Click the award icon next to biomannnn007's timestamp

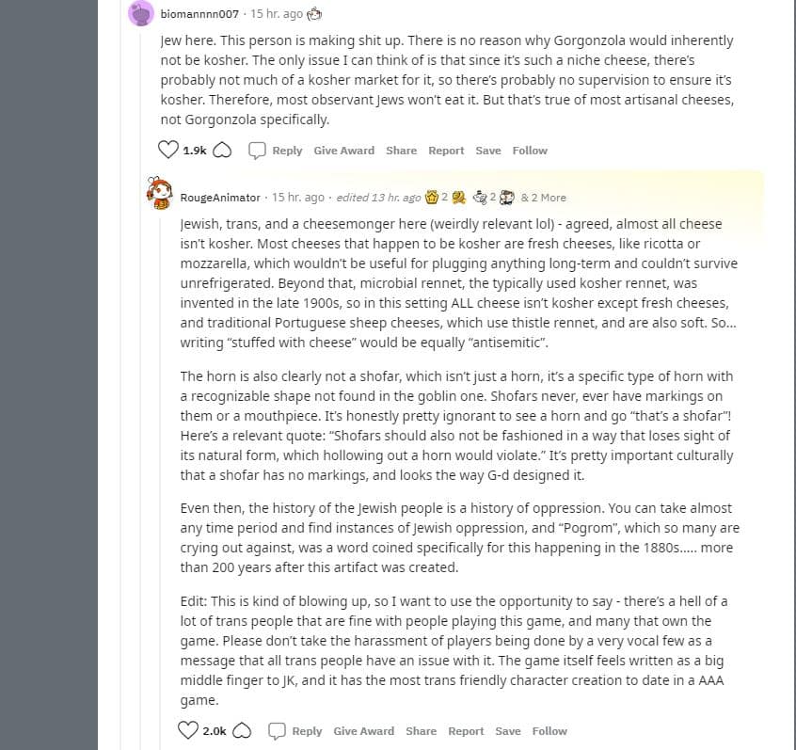point(314,14)
